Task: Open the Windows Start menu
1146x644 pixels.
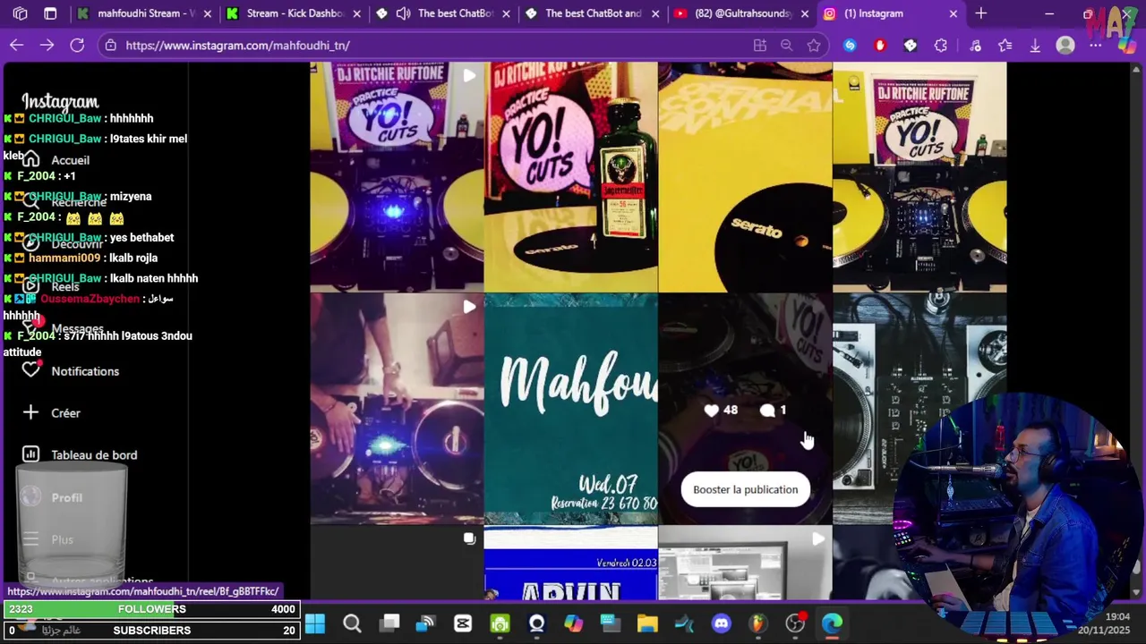Action: 315,623
